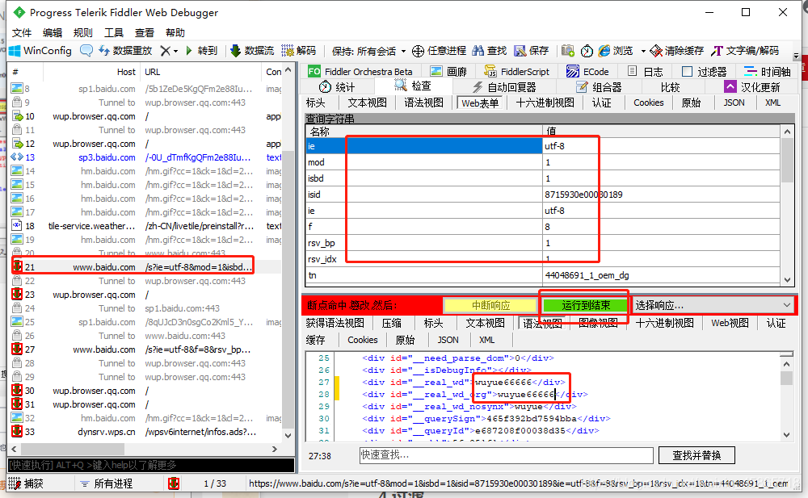Image resolution: width=808 pixels, height=498 pixels.
Task: Open the ECode tab
Action: click(587, 72)
